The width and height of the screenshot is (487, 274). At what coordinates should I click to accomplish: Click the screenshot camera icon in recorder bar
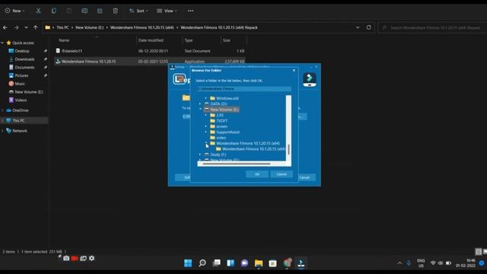tap(66, 259)
